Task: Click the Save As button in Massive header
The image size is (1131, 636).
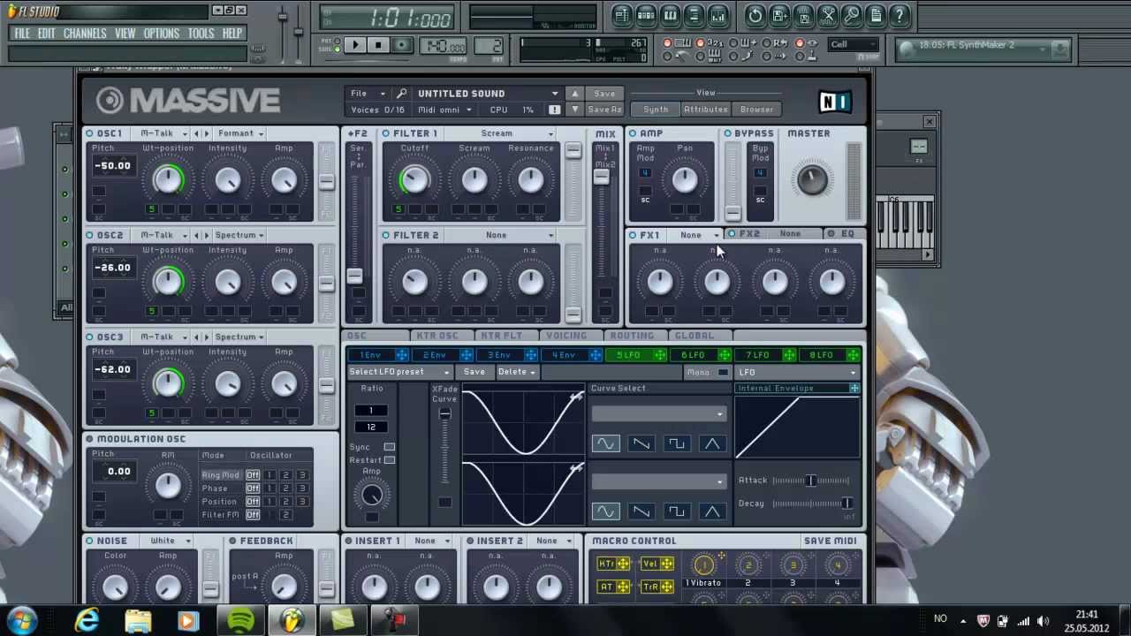Action: coord(604,110)
